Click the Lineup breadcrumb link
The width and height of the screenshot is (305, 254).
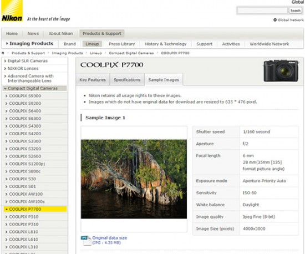(96, 53)
